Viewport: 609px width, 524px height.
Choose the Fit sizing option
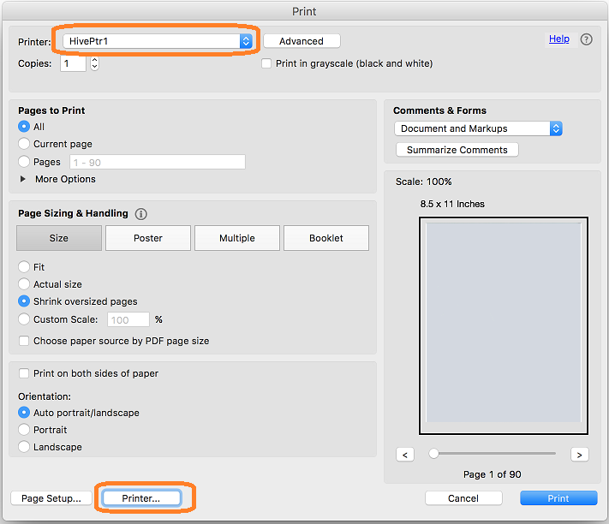24,266
